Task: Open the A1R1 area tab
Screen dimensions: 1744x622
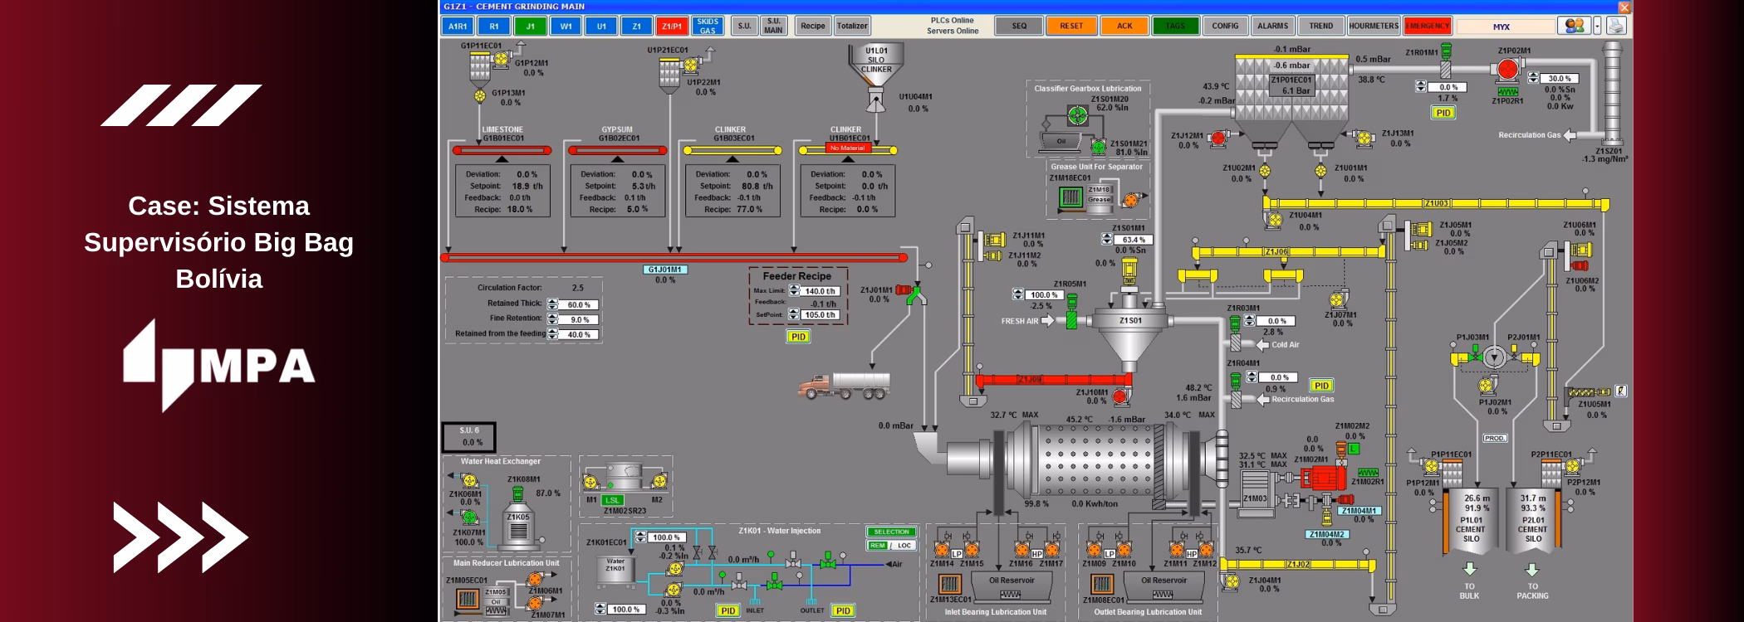Action: pyautogui.click(x=458, y=27)
